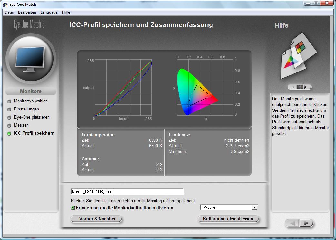336x240 pixels.
Task: Click the Luminanz heading
Action: coord(179,135)
